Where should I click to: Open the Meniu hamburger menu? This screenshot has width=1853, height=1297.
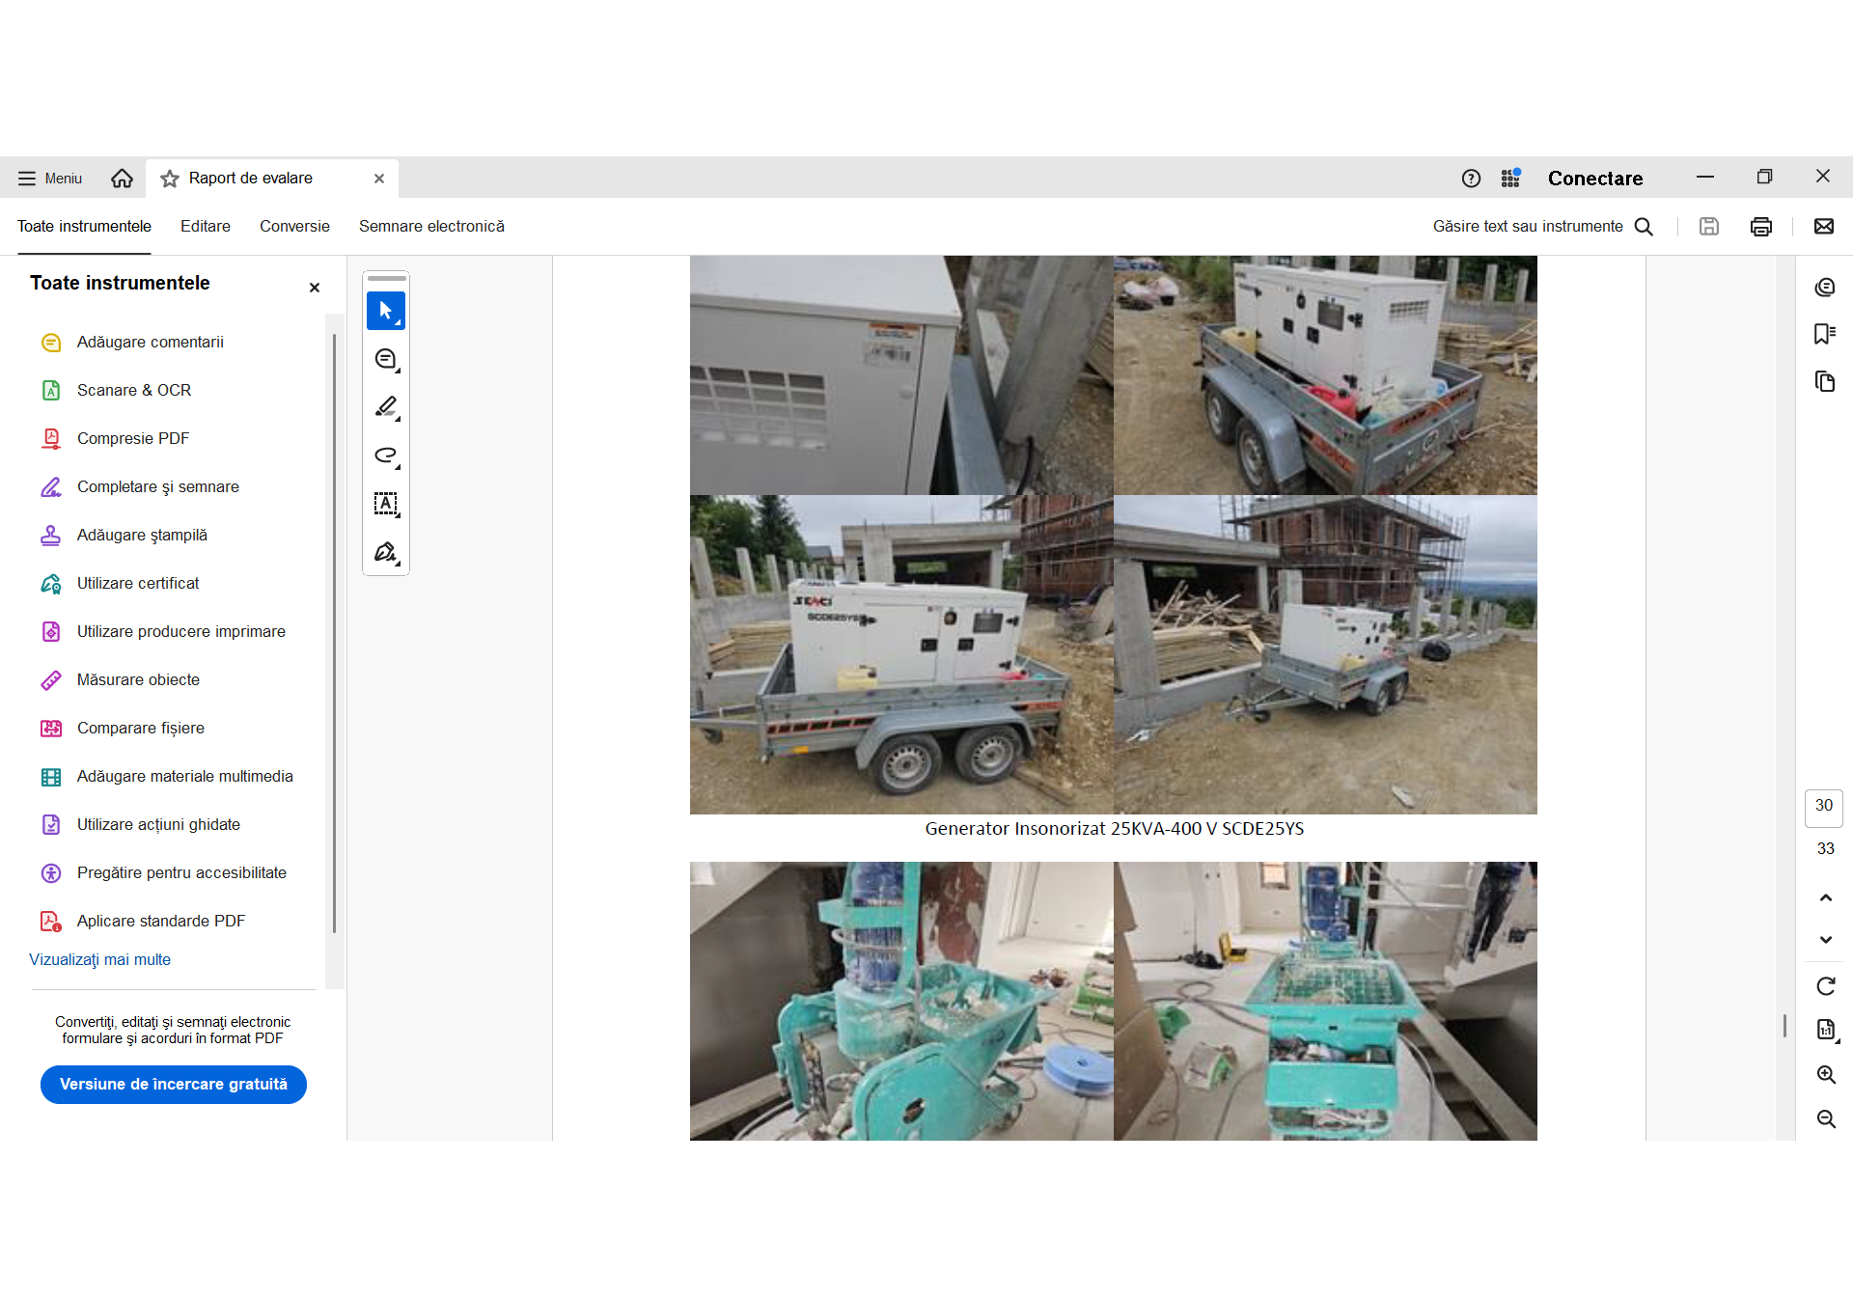point(50,179)
